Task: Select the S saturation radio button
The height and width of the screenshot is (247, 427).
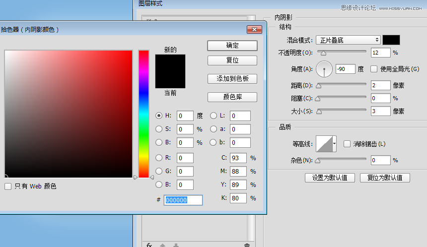Action: click(159, 129)
